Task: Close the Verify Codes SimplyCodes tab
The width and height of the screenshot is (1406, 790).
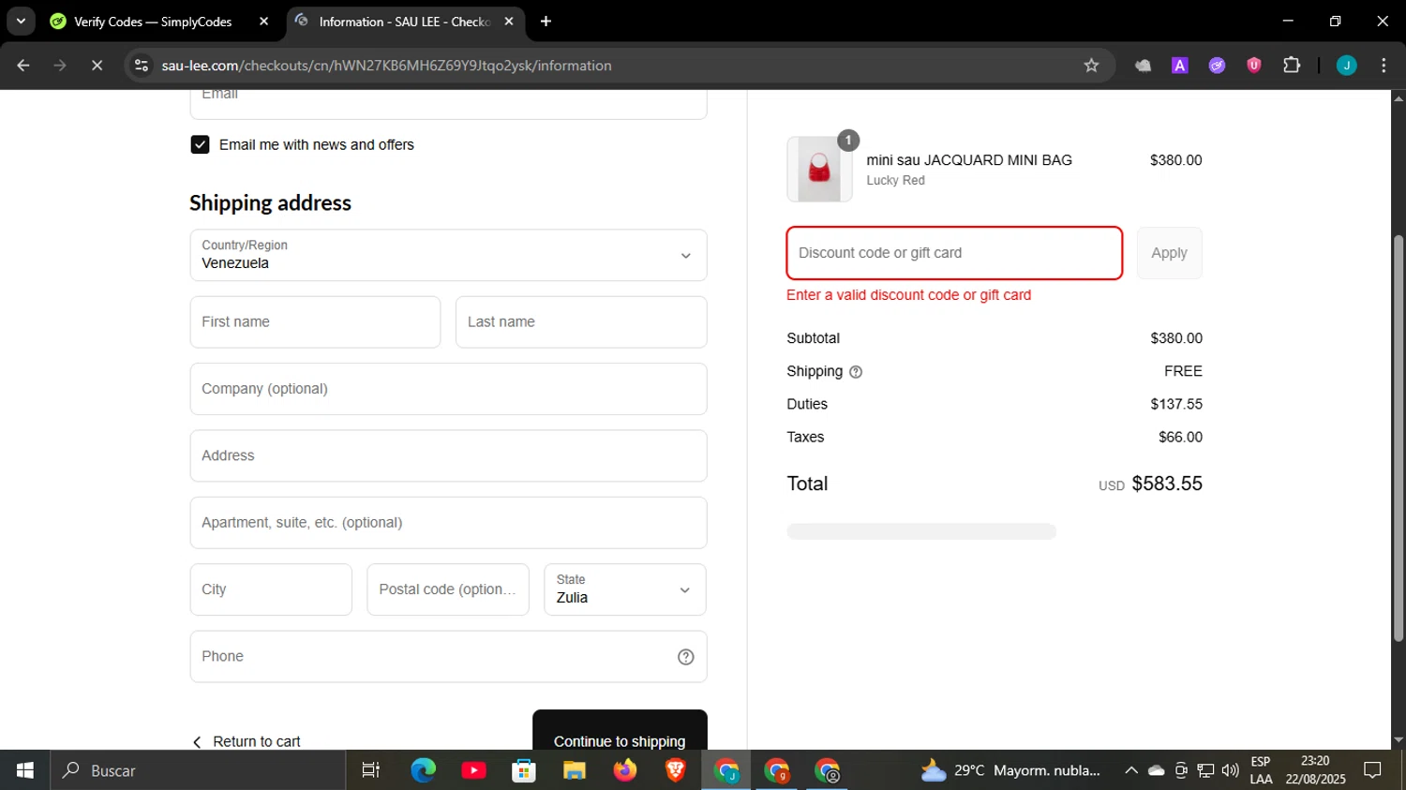Action: click(263, 22)
